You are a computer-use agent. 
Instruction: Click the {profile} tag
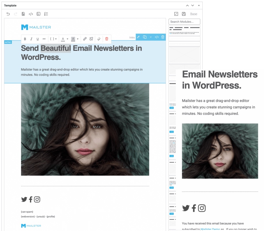[x=51, y=217]
